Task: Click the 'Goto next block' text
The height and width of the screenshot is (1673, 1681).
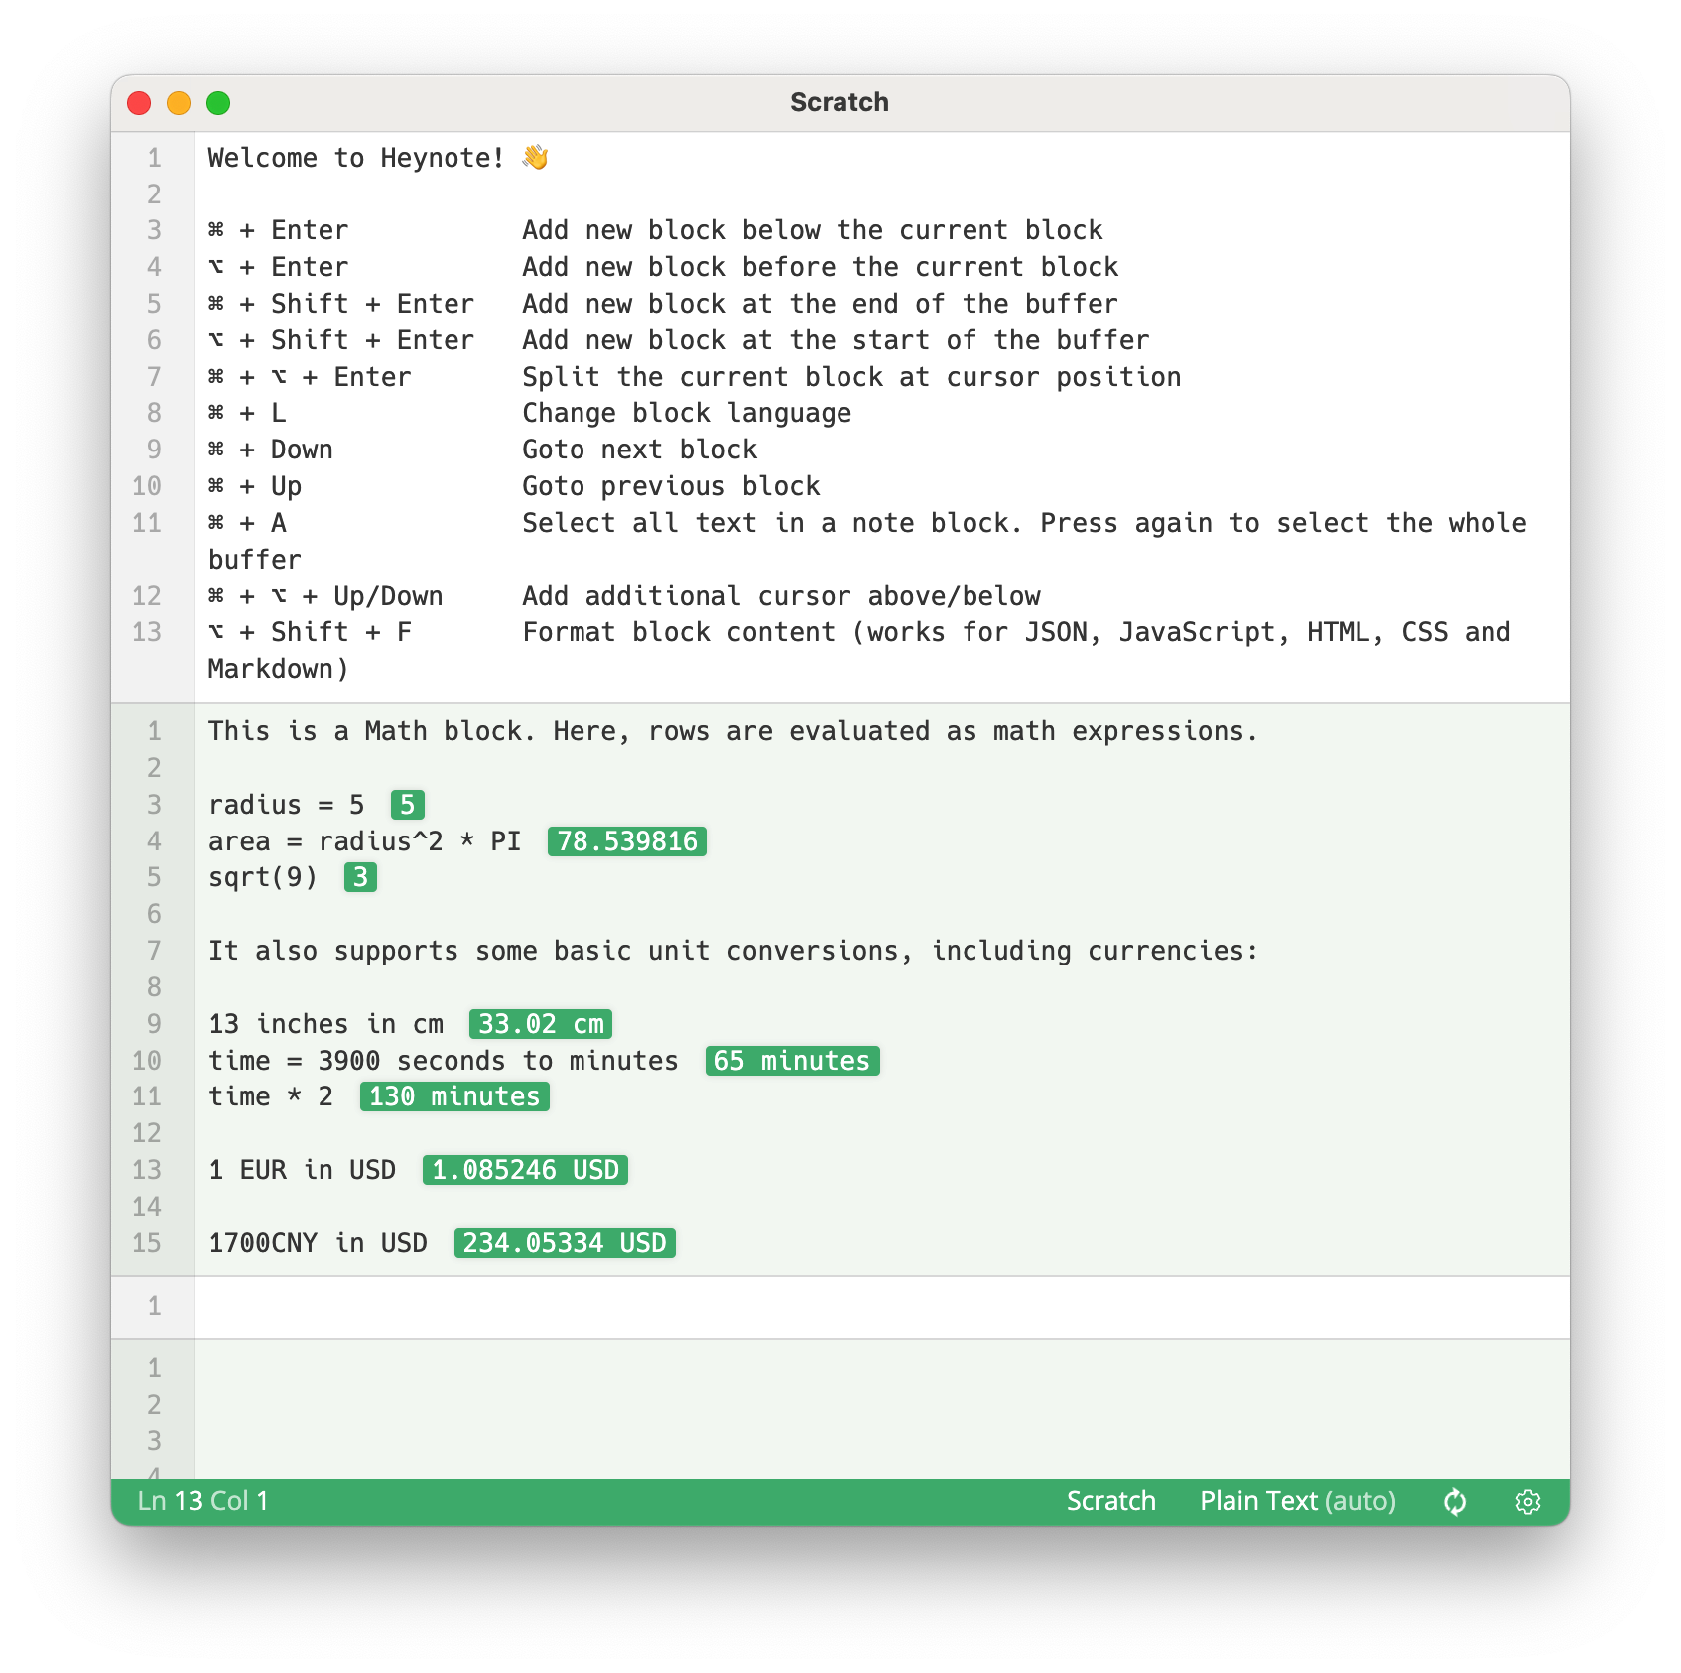Action: click(640, 450)
